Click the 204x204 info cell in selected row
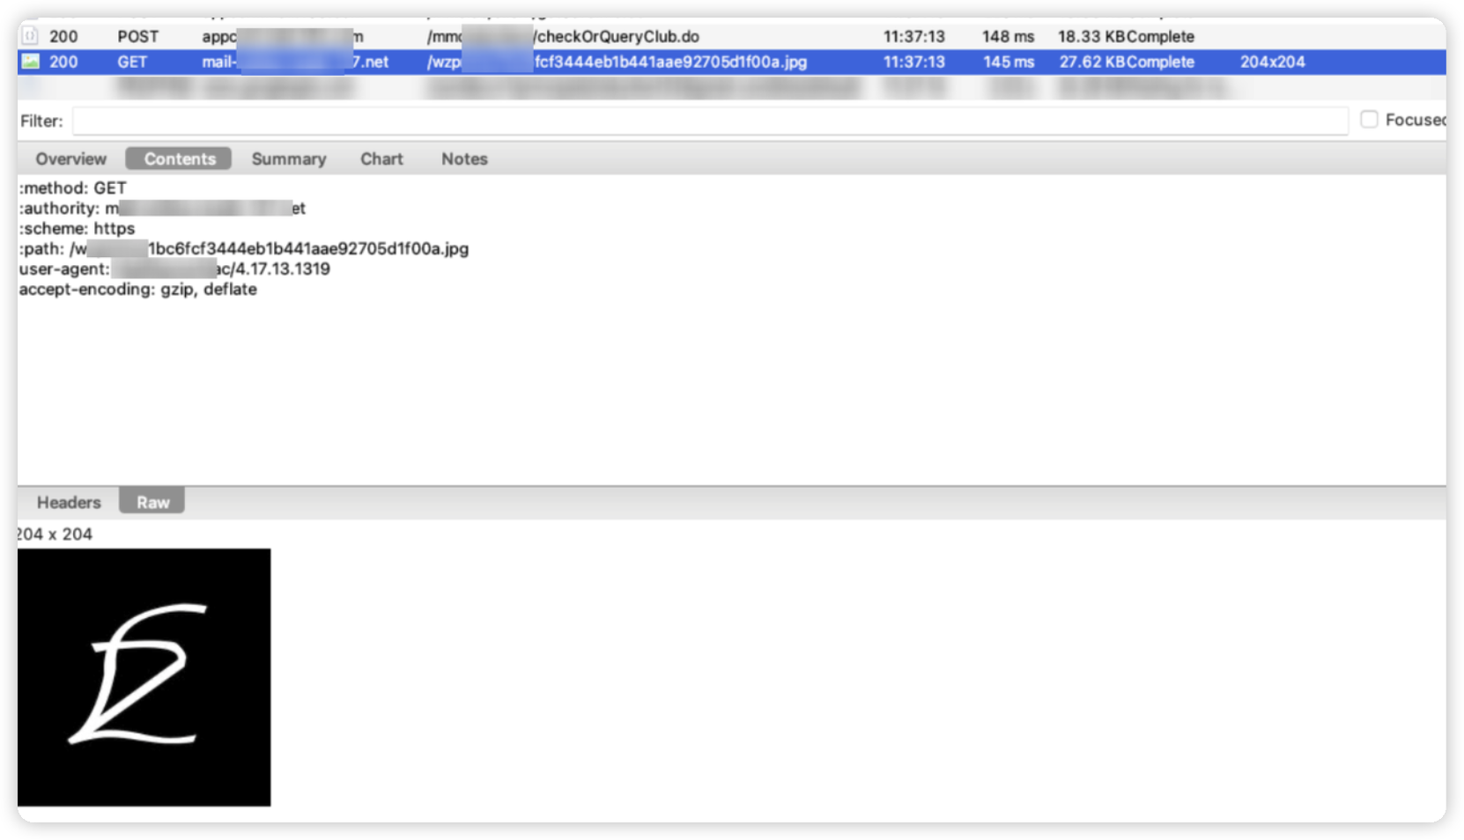Viewport: 1464px width, 840px height. [x=1272, y=62]
